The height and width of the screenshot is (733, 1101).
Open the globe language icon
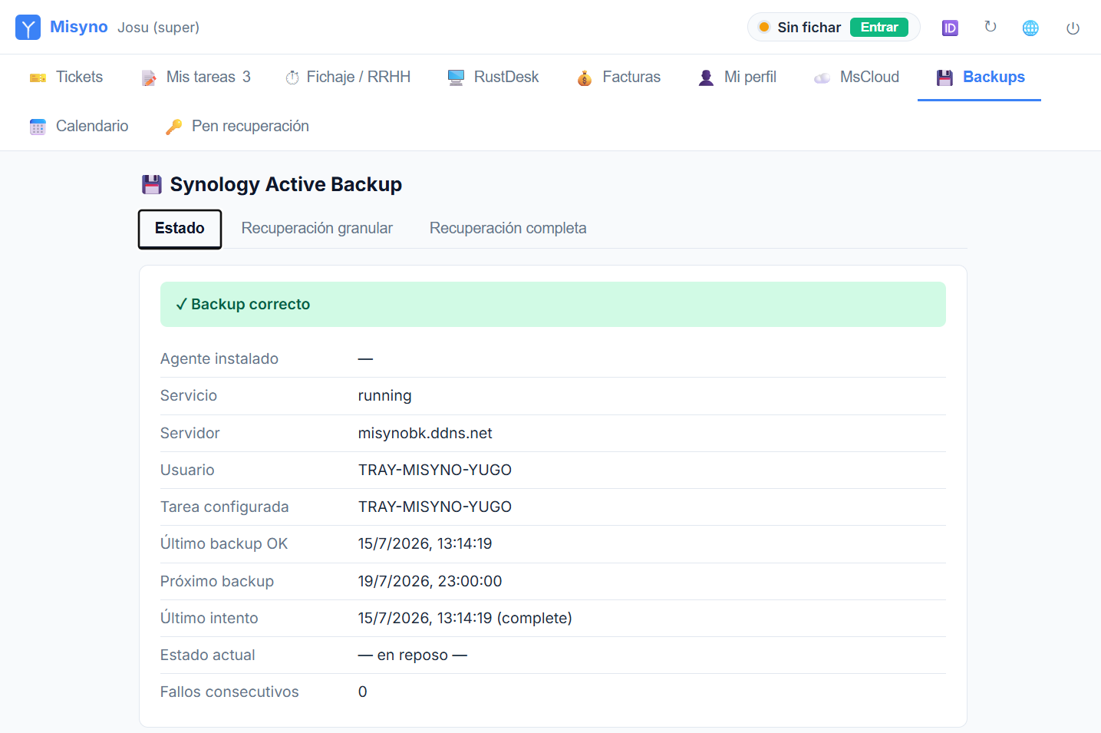[x=1030, y=28]
